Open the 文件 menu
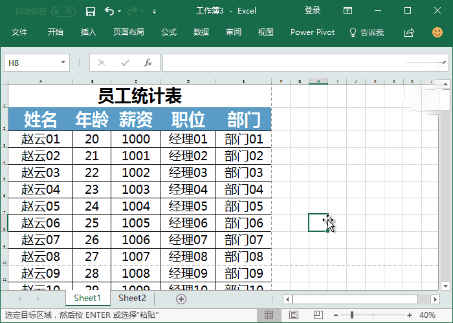Image resolution: width=453 pixels, height=323 pixels. click(x=19, y=32)
